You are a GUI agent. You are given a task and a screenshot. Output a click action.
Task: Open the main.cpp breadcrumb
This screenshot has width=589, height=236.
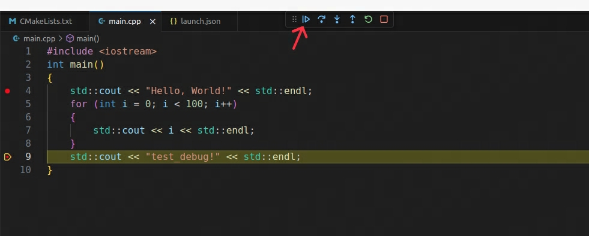(x=39, y=38)
